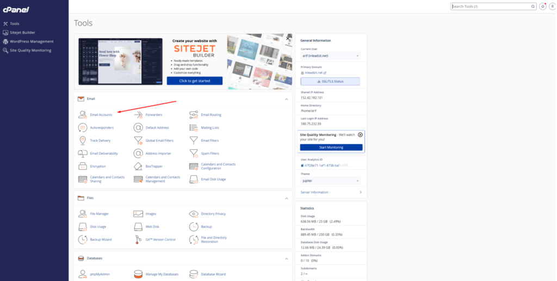The width and height of the screenshot is (557, 281).
Task: Open the Directory Privacy eye icon
Action: (194, 214)
